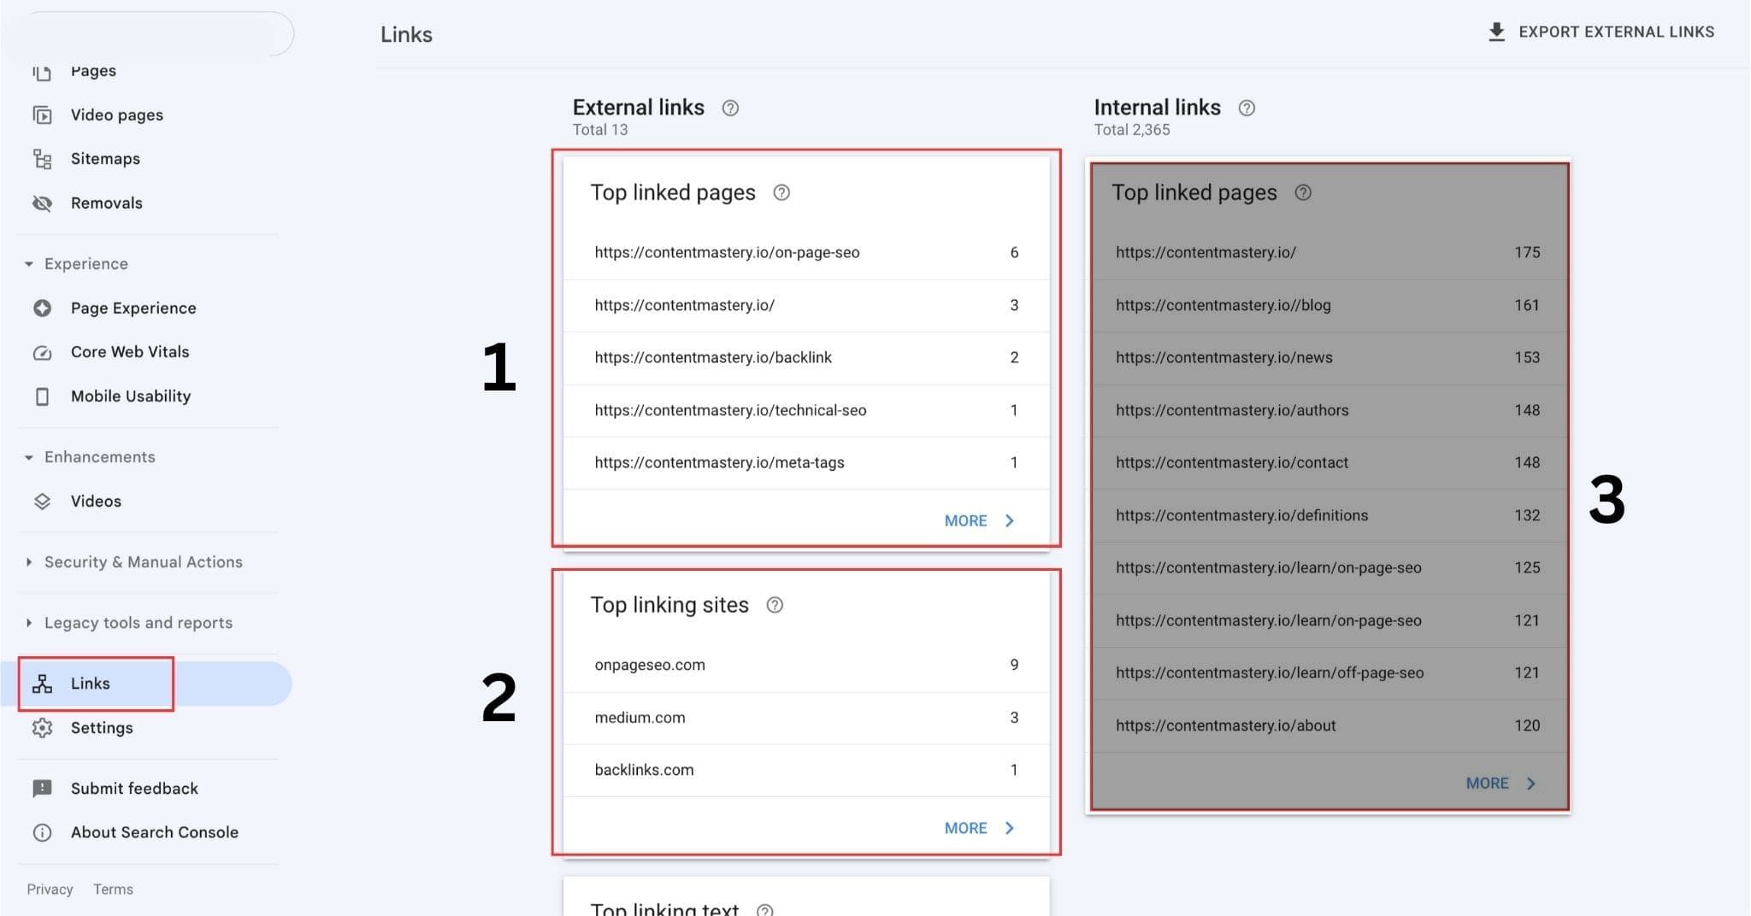This screenshot has width=1751, height=916.
Task: Open the Sitemaps menu item
Action: (x=105, y=159)
